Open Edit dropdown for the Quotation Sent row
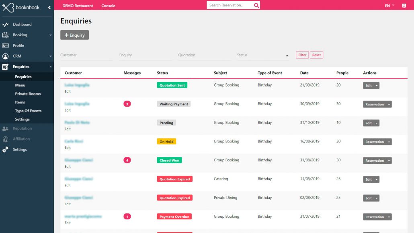The height and width of the screenshot is (233, 414). click(x=371, y=85)
